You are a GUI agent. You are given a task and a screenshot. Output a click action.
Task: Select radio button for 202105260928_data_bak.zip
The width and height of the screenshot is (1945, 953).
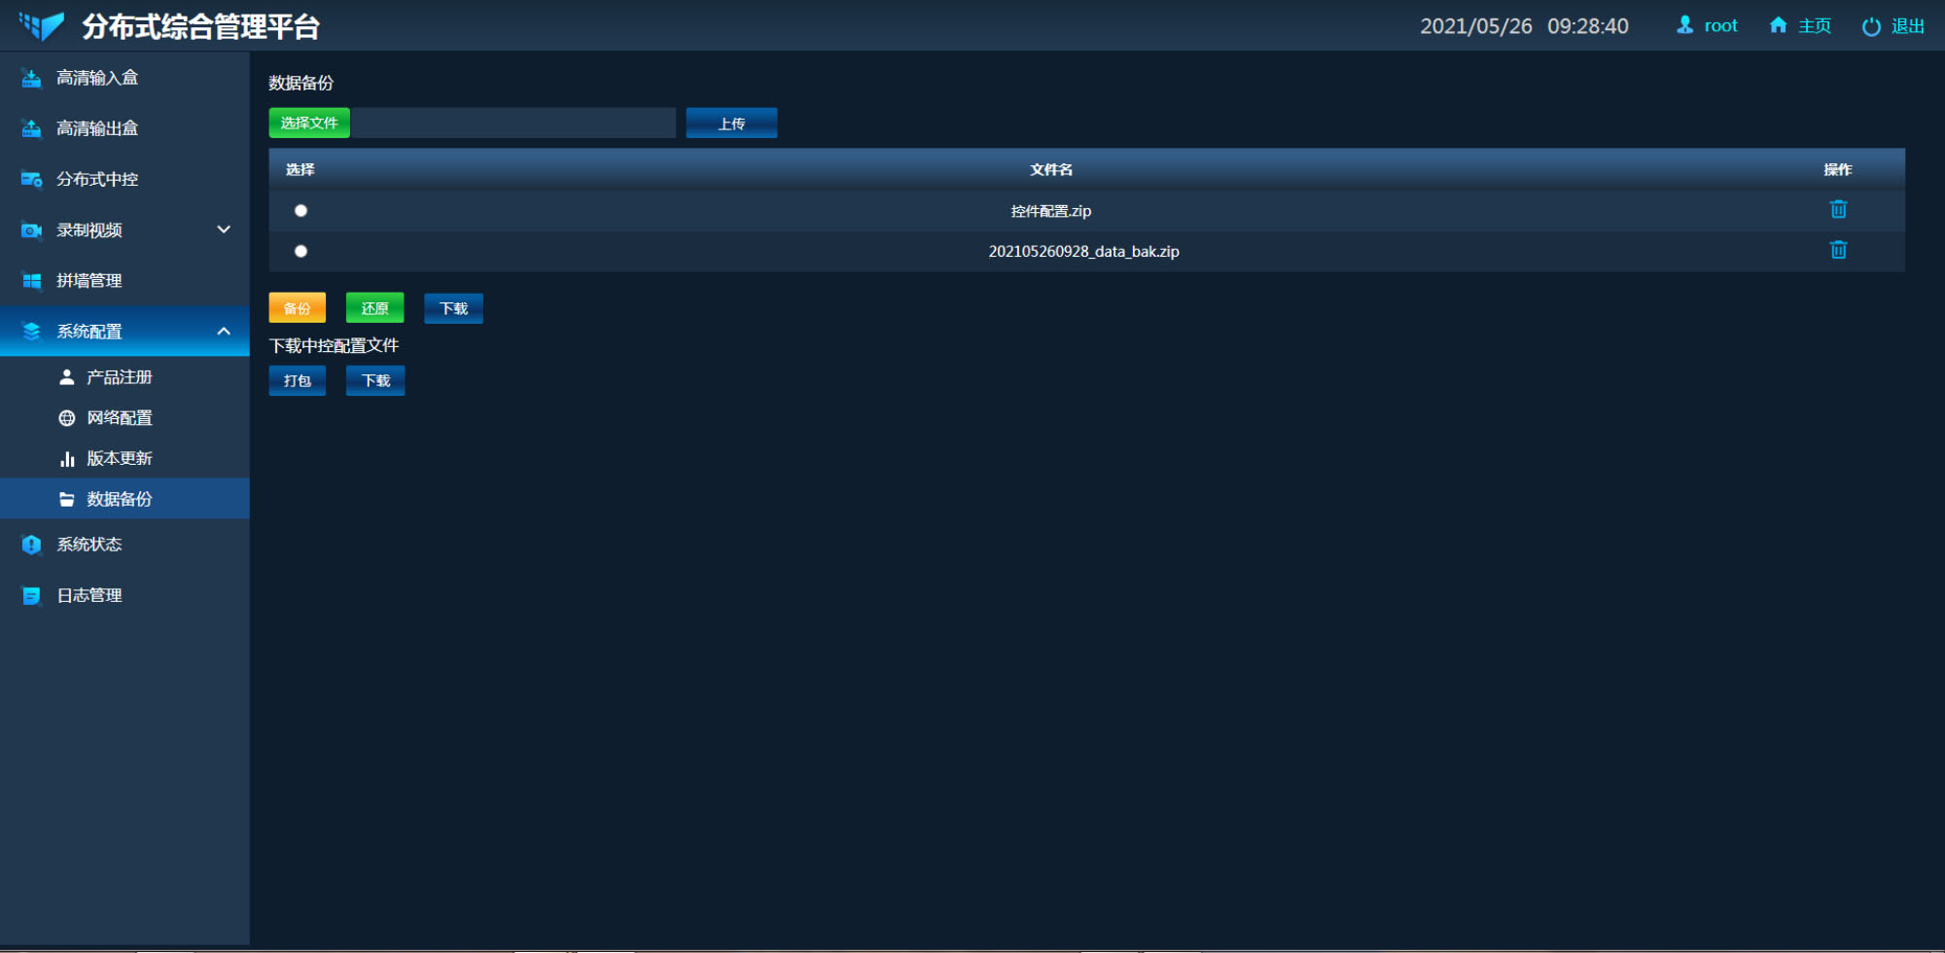pyautogui.click(x=301, y=251)
